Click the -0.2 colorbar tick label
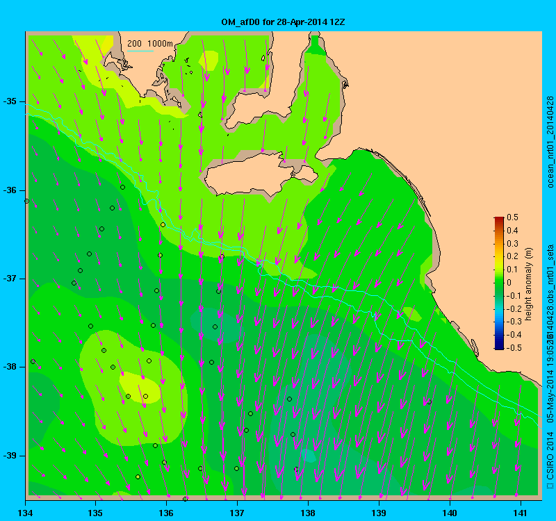Viewport: 556px width, 521px height. [x=513, y=308]
